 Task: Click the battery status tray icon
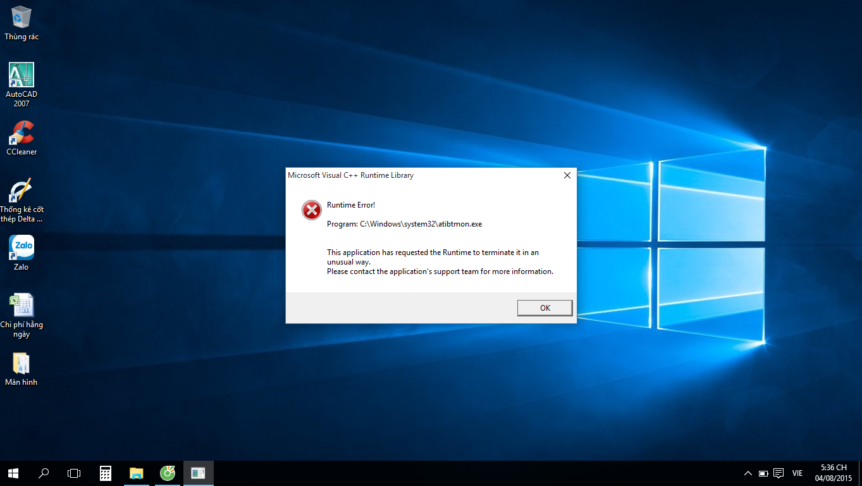(x=763, y=473)
